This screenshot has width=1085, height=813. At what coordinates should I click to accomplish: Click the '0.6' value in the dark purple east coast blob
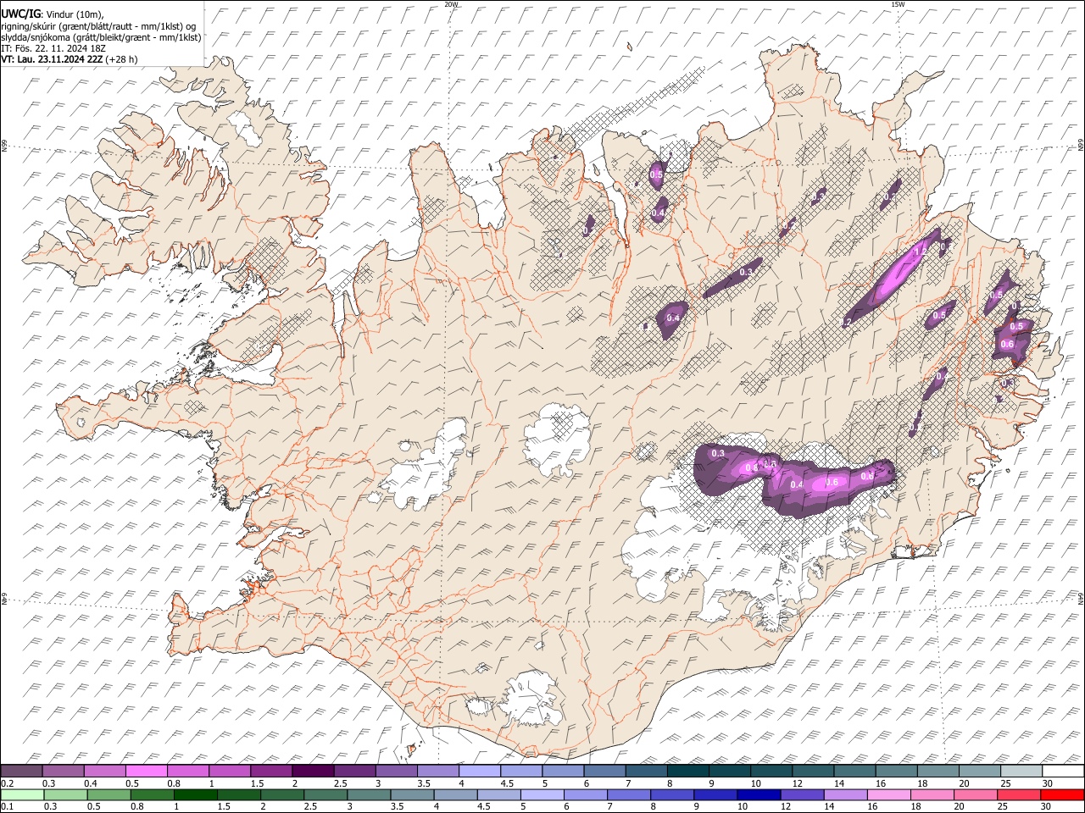[x=1007, y=345]
